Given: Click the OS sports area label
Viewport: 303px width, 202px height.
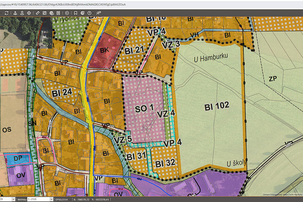Looking at the screenshot, I should pos(7,130).
